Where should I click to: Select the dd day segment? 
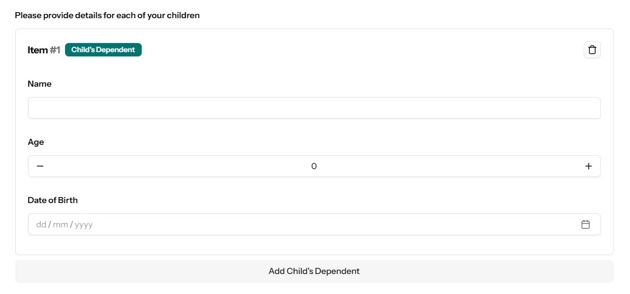click(x=41, y=224)
